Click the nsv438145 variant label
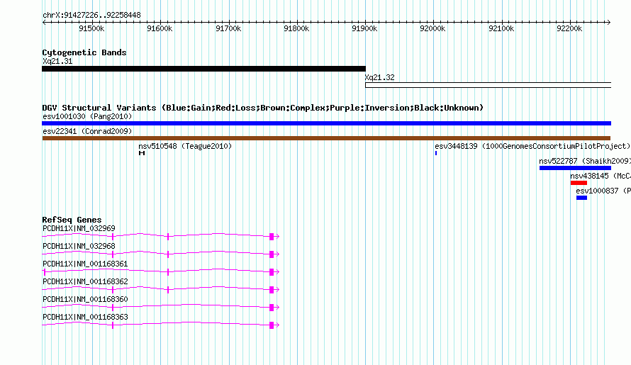This screenshot has width=631, height=365. (601, 176)
